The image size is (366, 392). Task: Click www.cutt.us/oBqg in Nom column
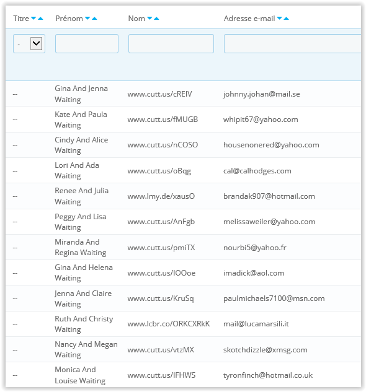coord(159,171)
